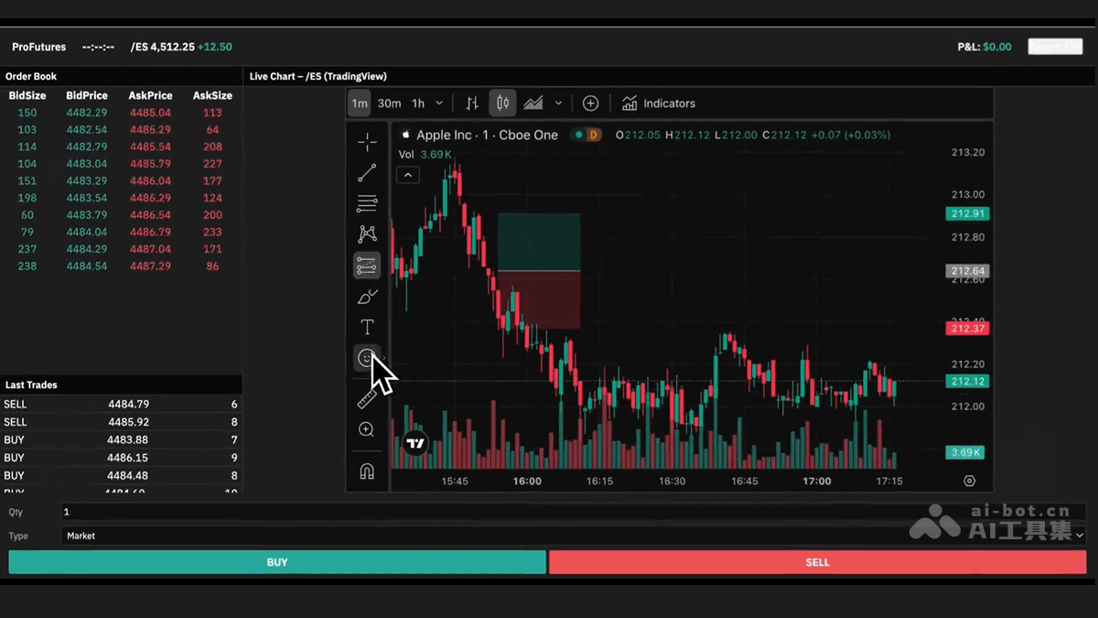Expand the time interval dropdown

point(439,103)
